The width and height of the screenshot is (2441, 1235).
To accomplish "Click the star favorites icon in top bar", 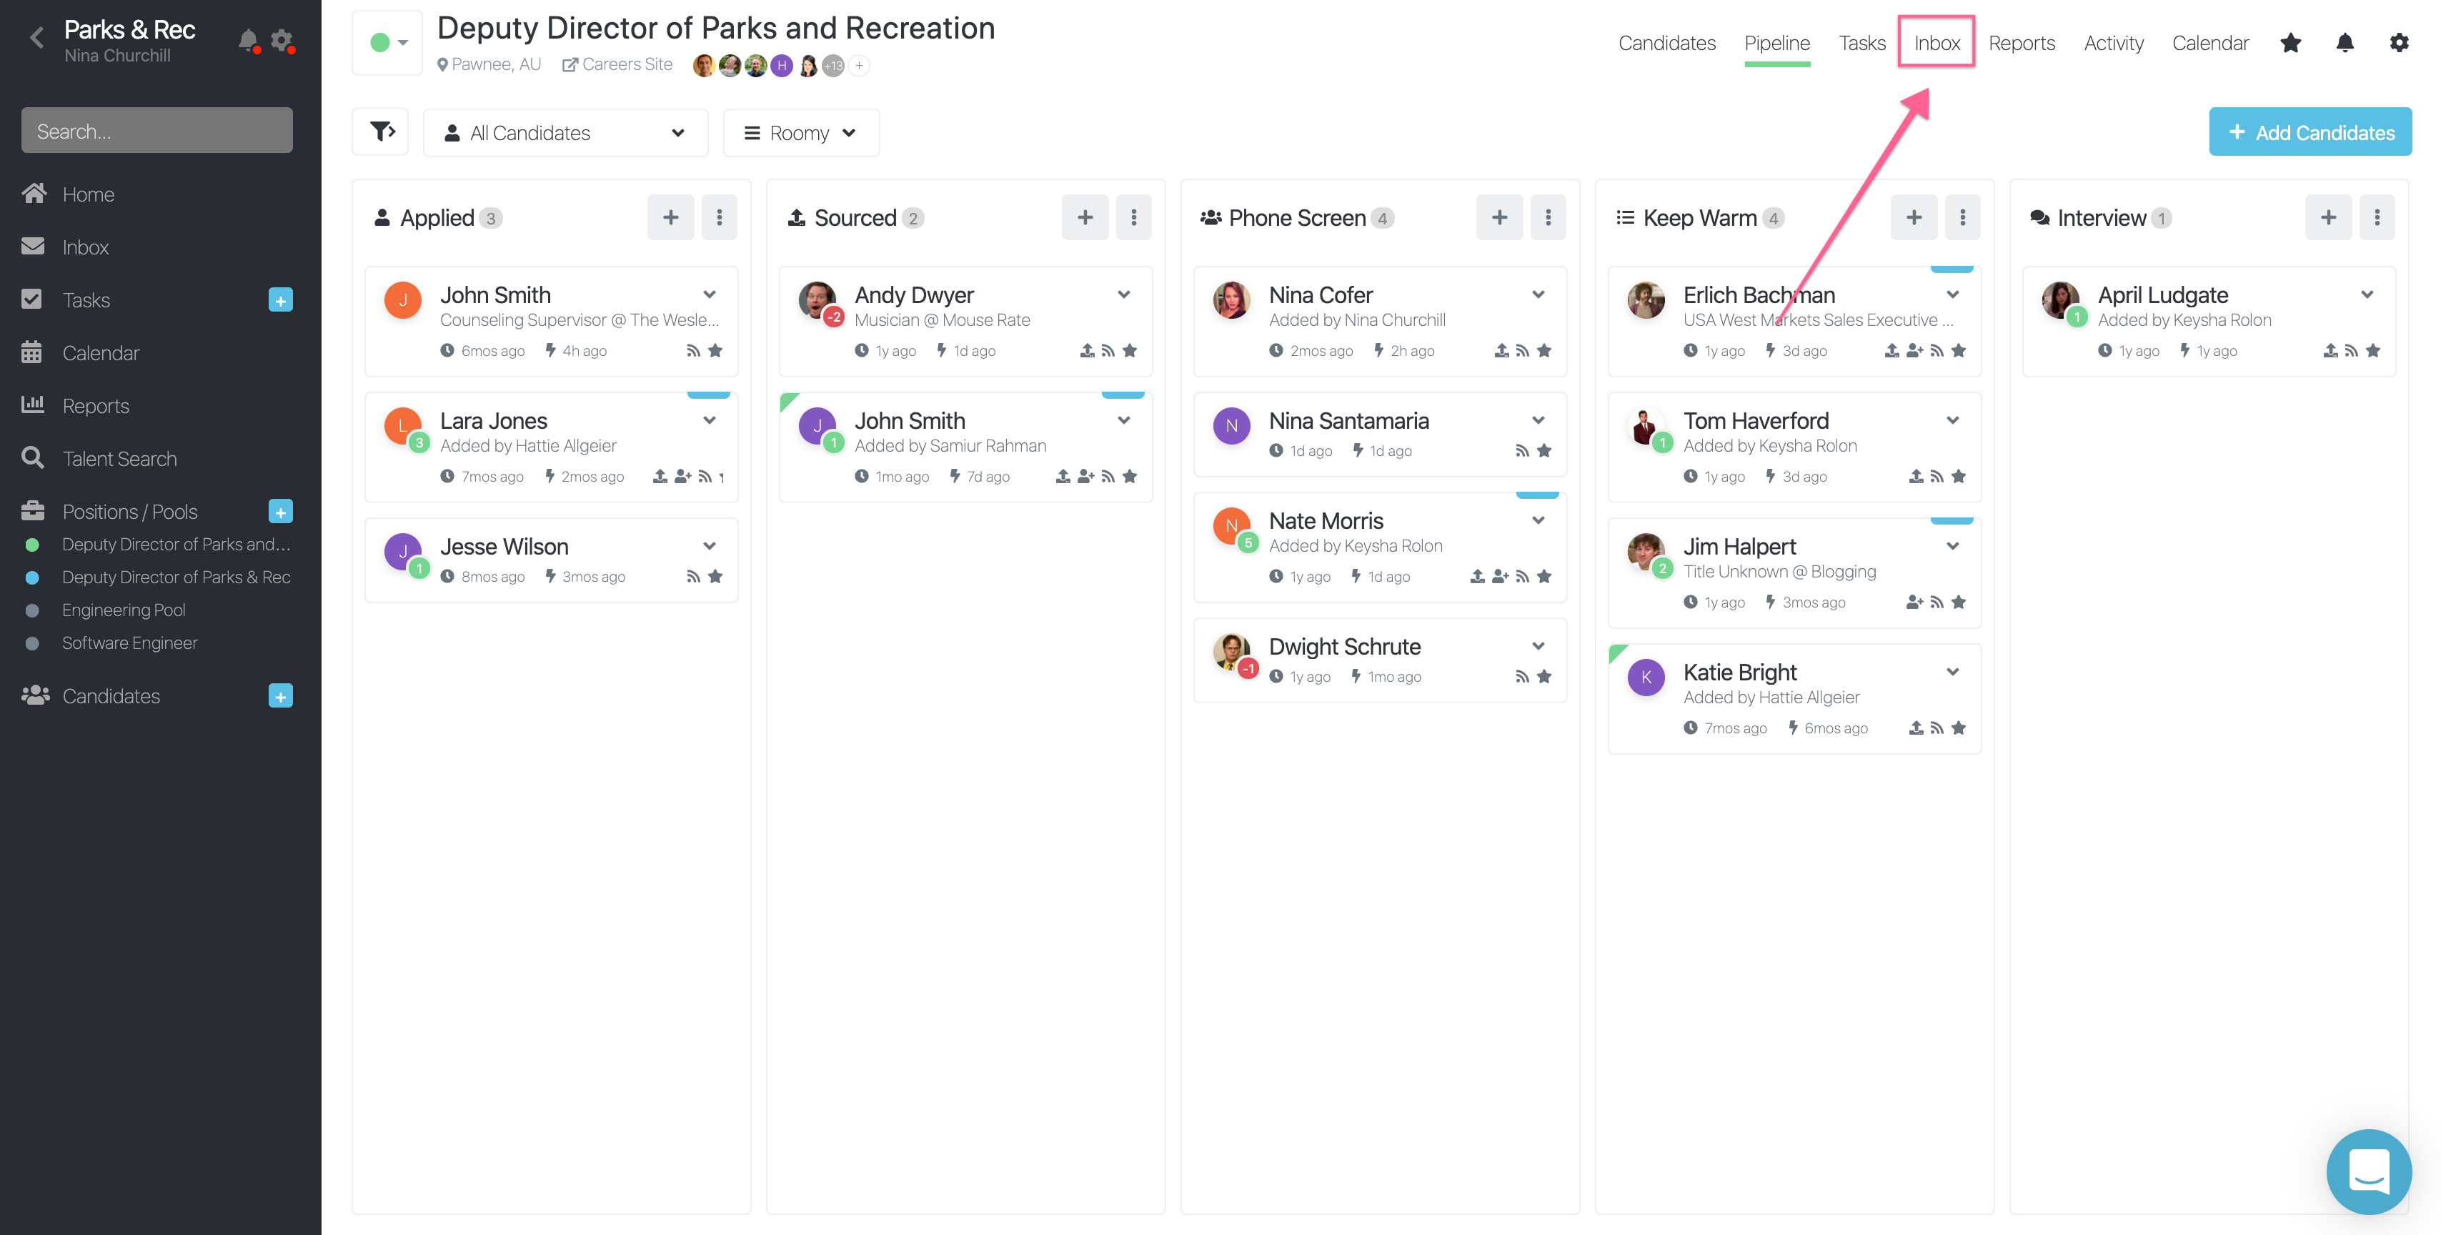I will click(2290, 43).
